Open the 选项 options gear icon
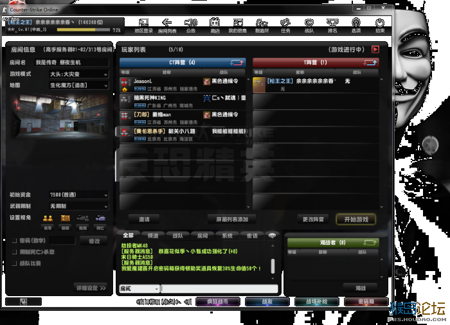The image size is (450, 325). (x=356, y=26)
